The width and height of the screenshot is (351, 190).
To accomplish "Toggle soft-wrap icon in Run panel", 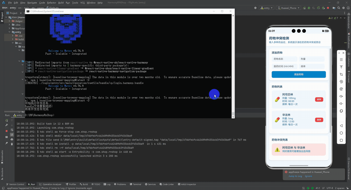I will (12, 130).
